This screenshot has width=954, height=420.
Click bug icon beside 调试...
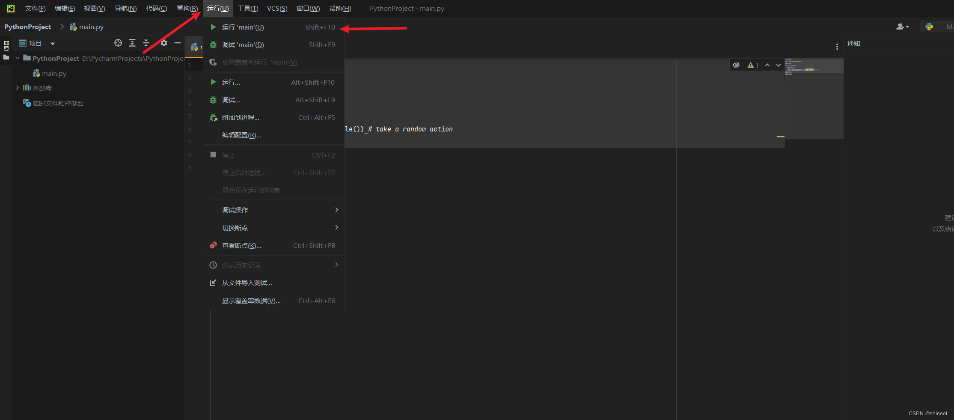(213, 100)
